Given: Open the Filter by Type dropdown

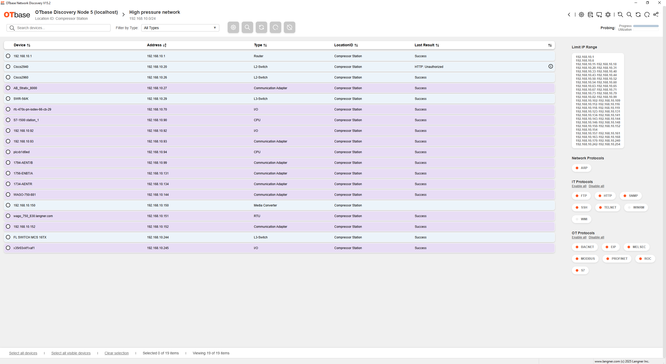Looking at the screenshot, I should (x=180, y=28).
